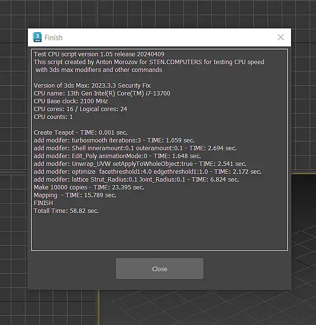Click the 'created by Anton Morozov' line
Screen dimensions: 316x325
pyautogui.click(x=149, y=62)
